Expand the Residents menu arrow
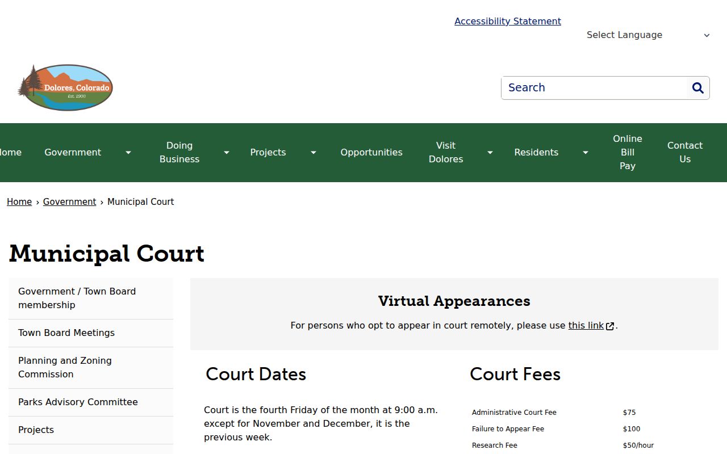 [x=586, y=153]
